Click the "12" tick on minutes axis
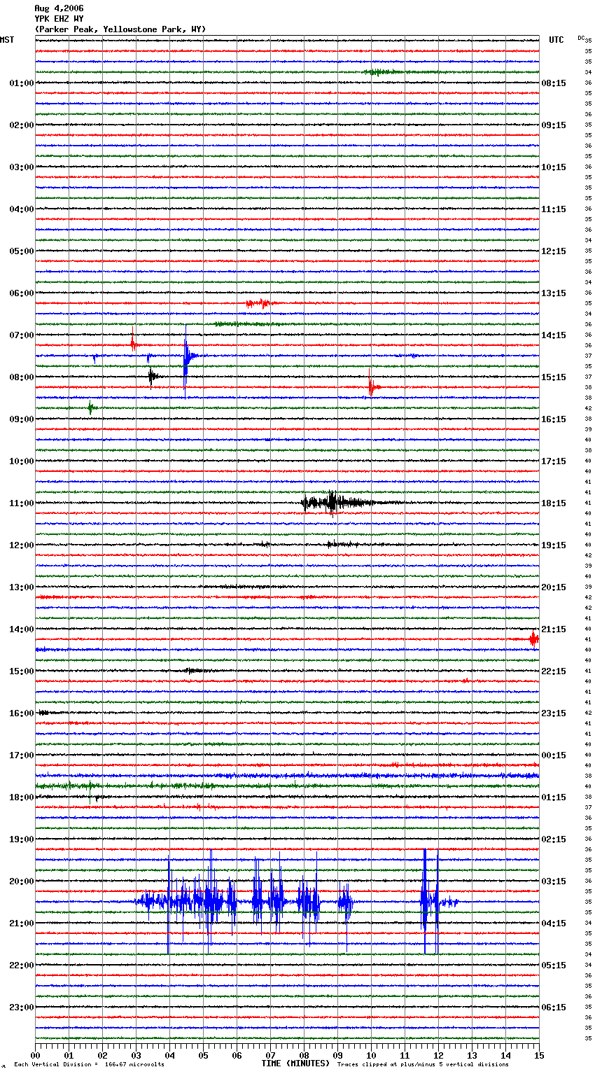The image size is (595, 1074). tap(438, 1055)
